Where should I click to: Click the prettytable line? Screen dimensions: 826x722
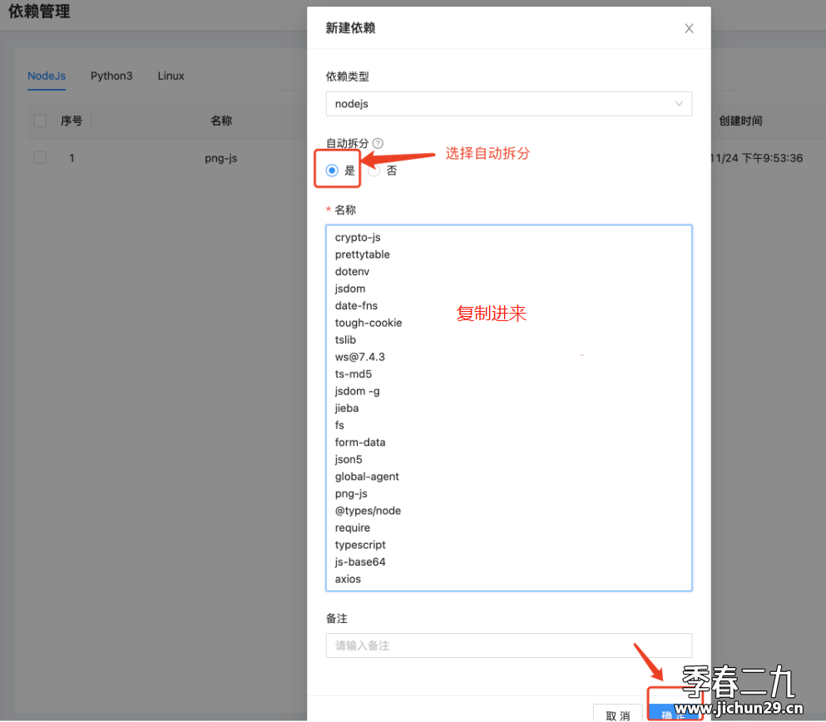pos(363,255)
